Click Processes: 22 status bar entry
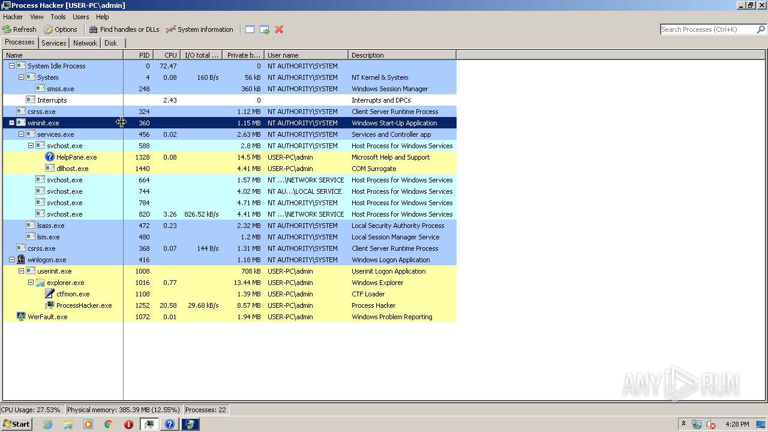768x432 pixels. 205,410
